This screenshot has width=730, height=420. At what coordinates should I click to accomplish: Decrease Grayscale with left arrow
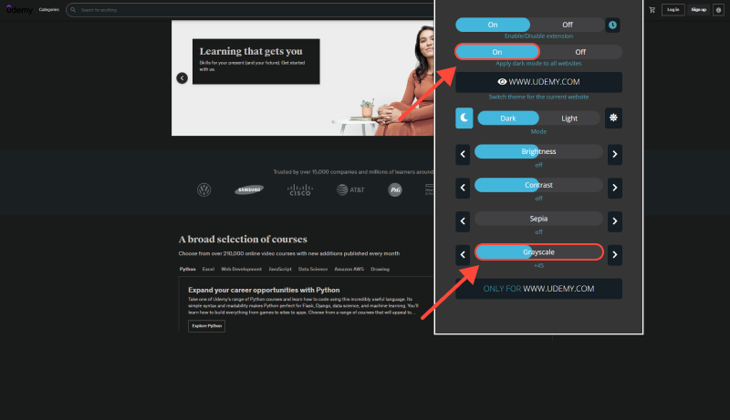463,254
